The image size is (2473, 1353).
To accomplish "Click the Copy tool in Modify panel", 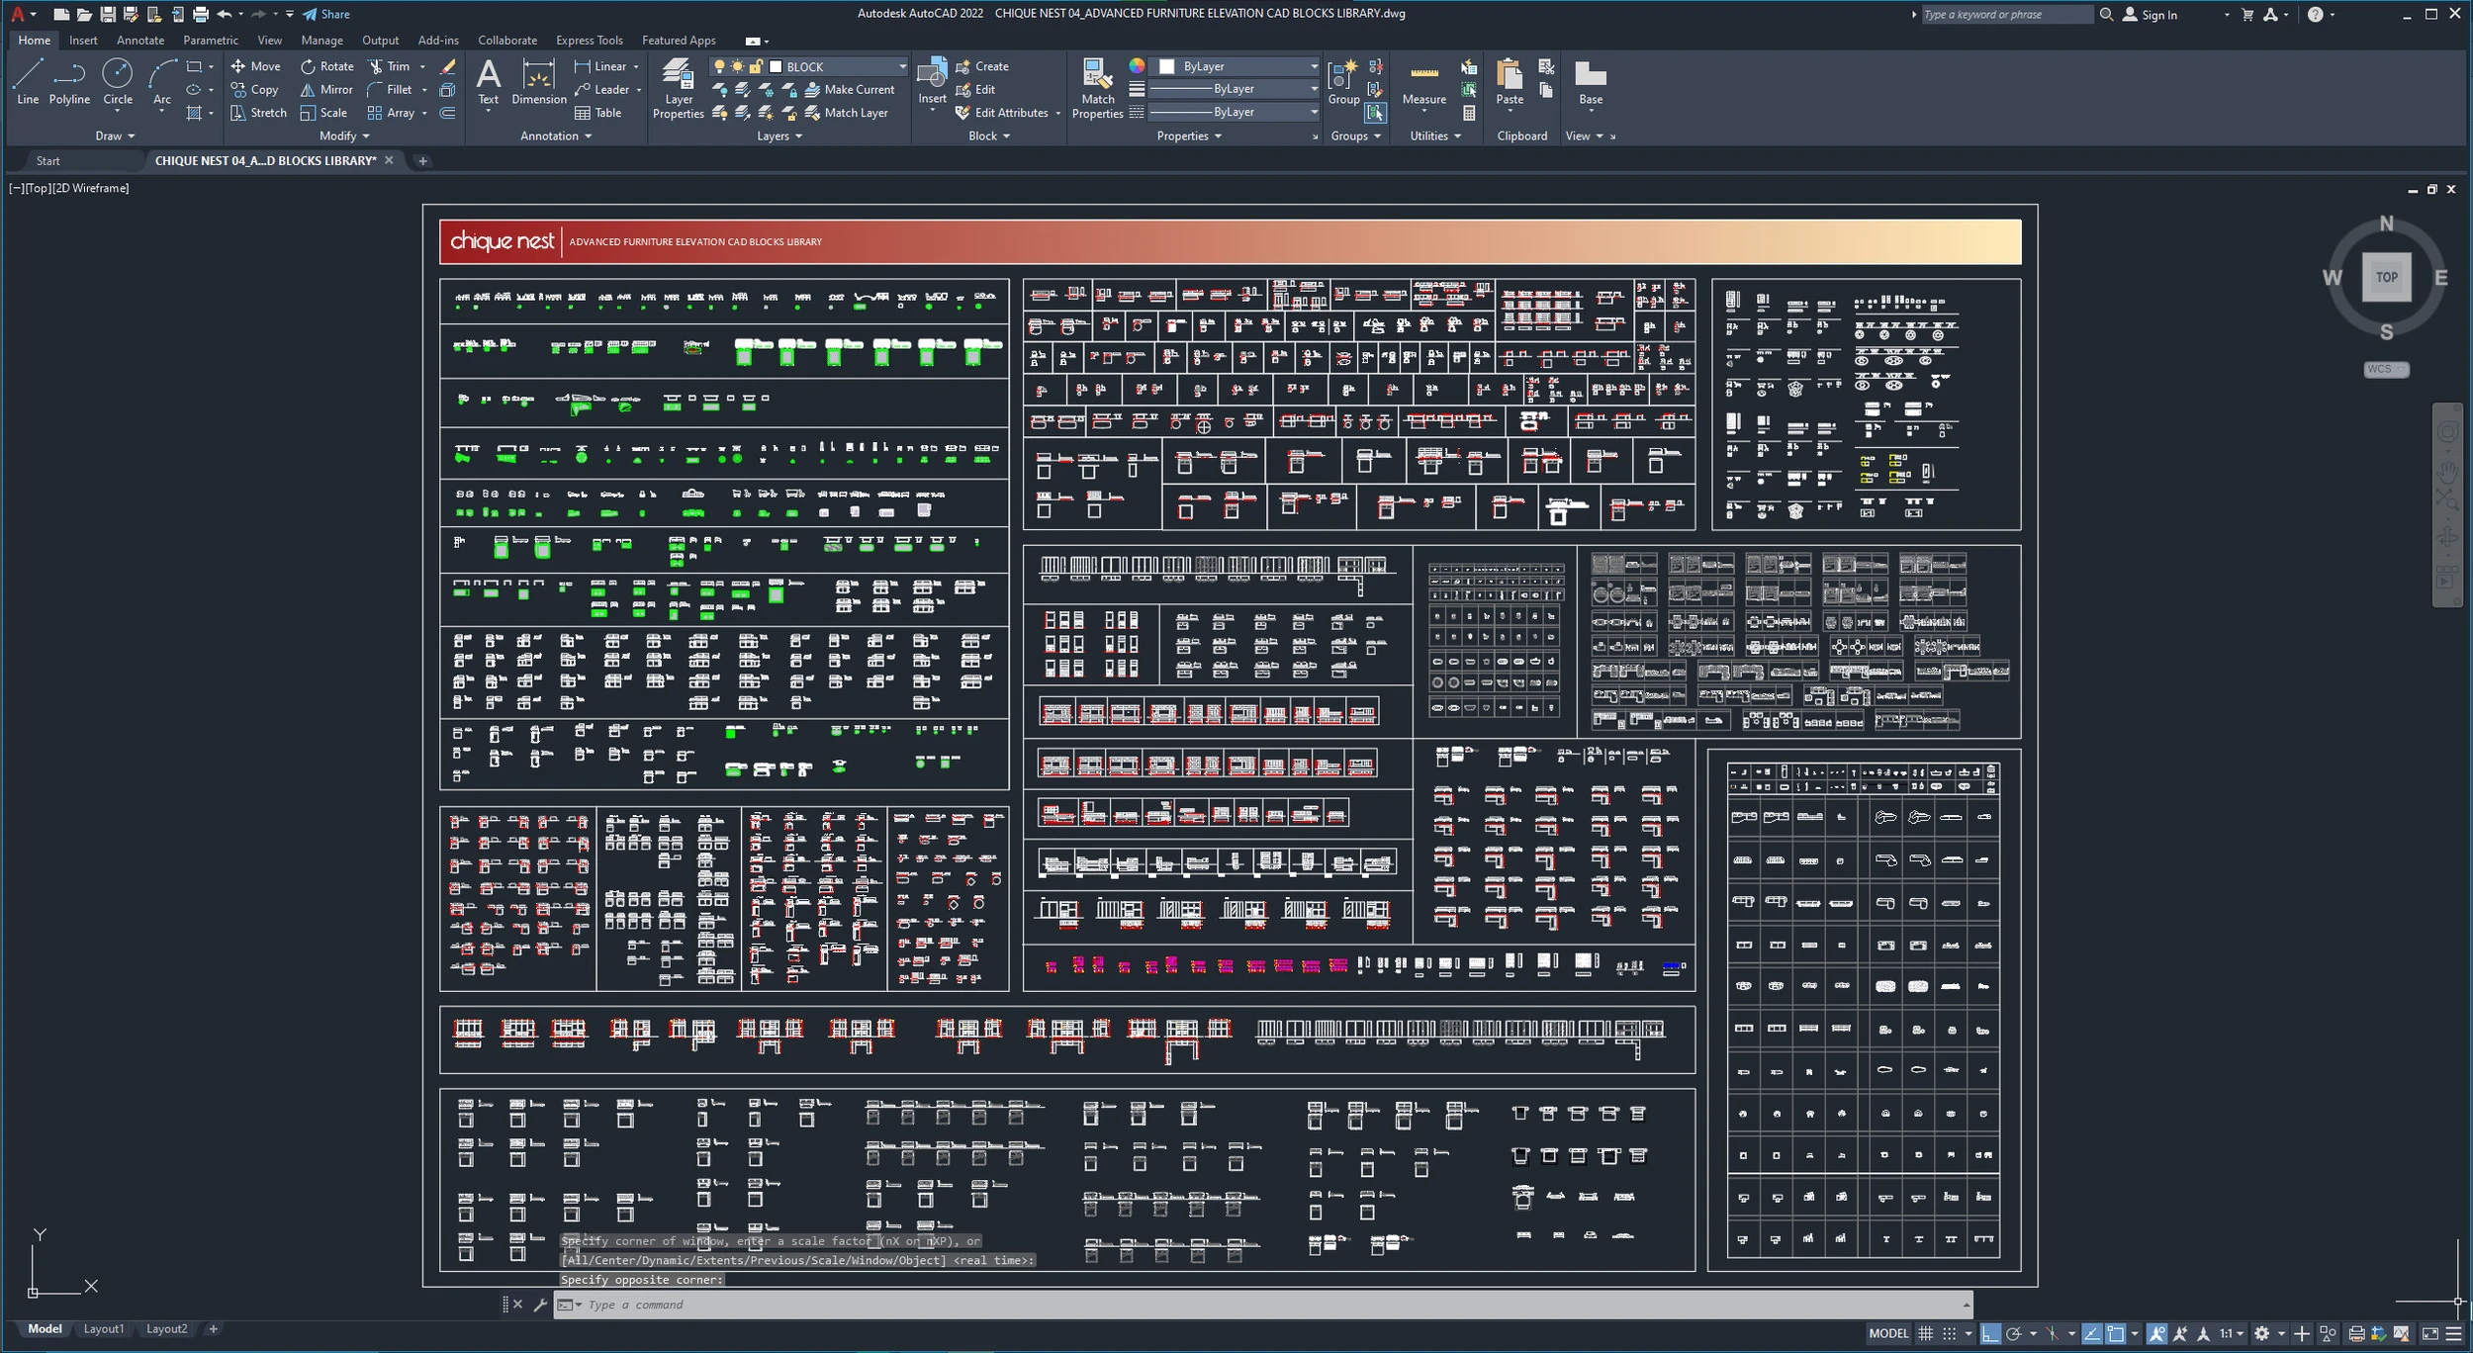I will 254,89.
